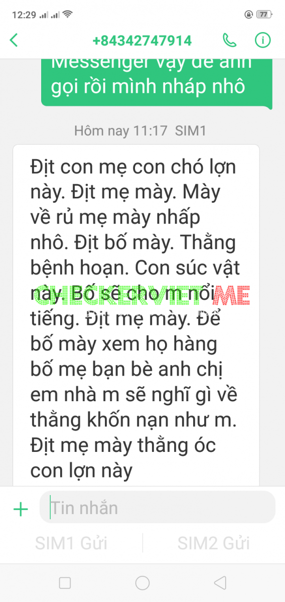Tap the rotation lock status icon
Viewport: 285px width, 602px height.
pyautogui.click(x=248, y=15)
